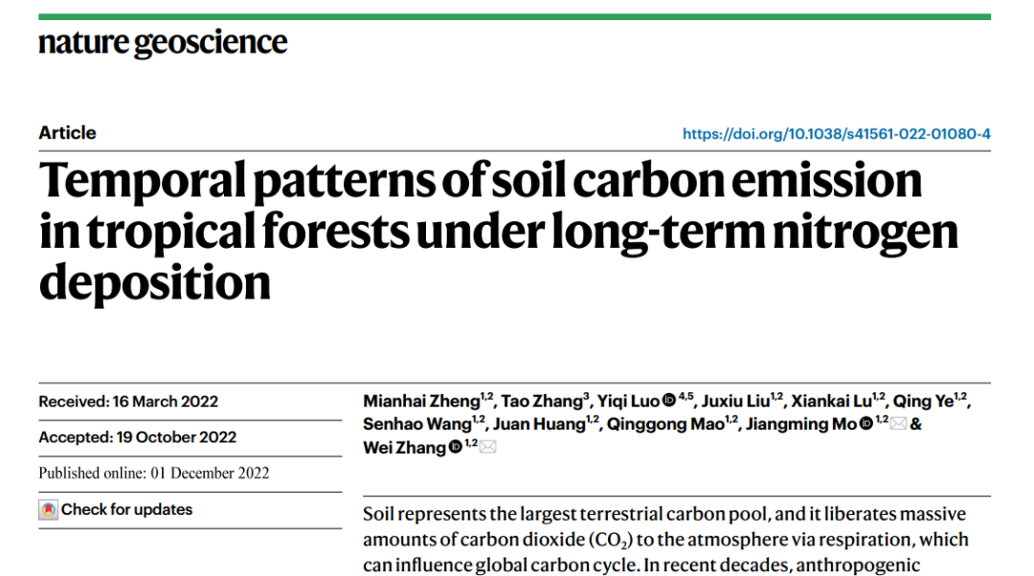Open Jiangming Mo's ORCID profile icon
1034x576 pixels.
[x=865, y=424]
